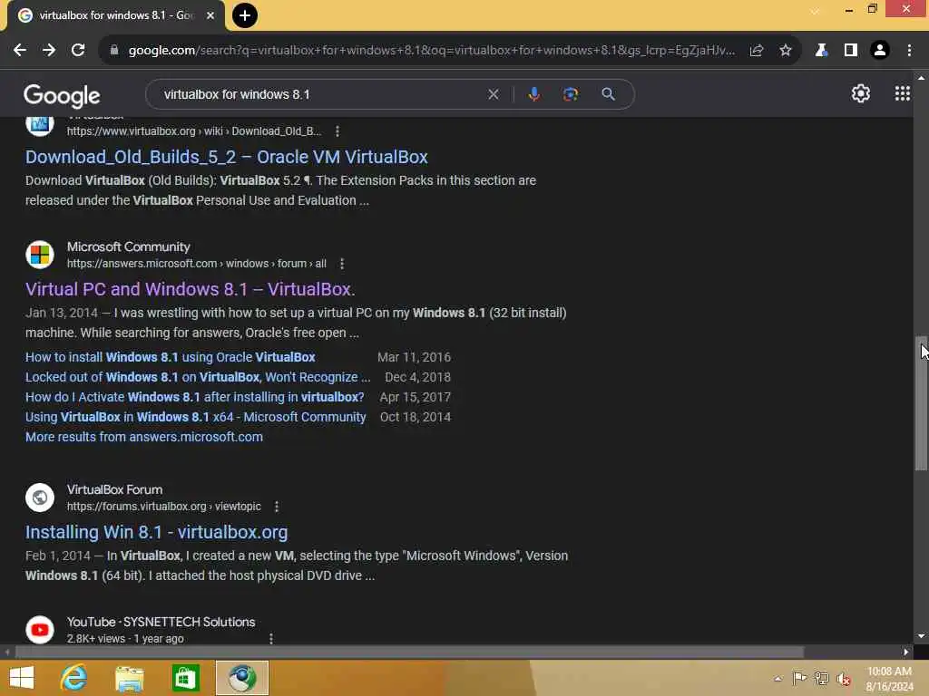Toggle the browser side panel
Image resolution: width=929 pixels, height=696 pixels.
point(851,51)
